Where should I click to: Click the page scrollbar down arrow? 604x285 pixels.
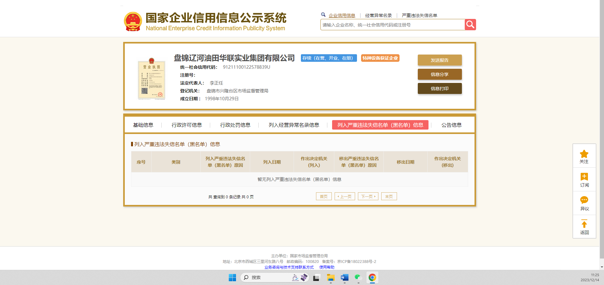click(x=602, y=267)
